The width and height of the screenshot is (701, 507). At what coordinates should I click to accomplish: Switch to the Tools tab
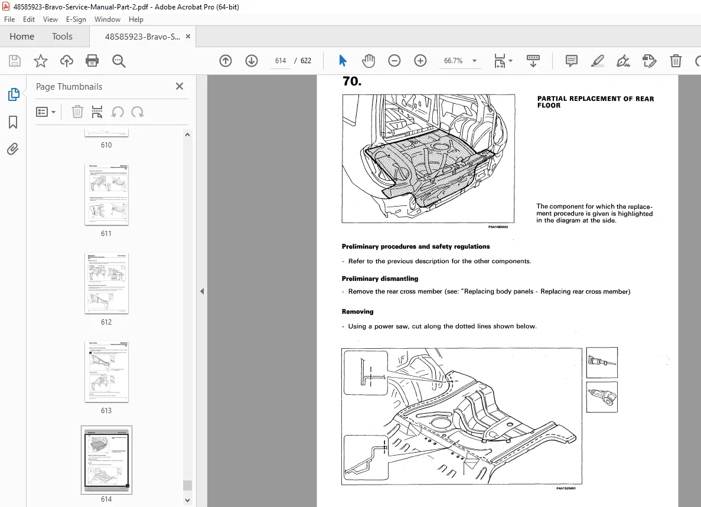pos(62,36)
